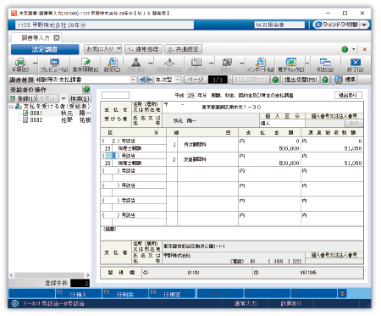Click the 設定 (settings) toolbar icon
Viewport: 381px width, 316px height.
[112, 64]
